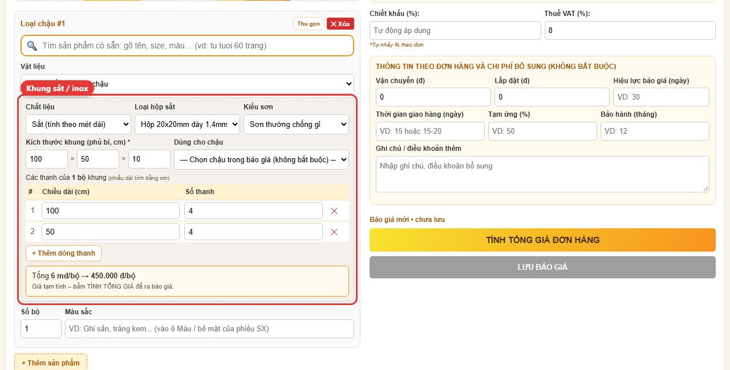
Task: Expand the Dùng cho chậu selector
Action: click(x=261, y=159)
